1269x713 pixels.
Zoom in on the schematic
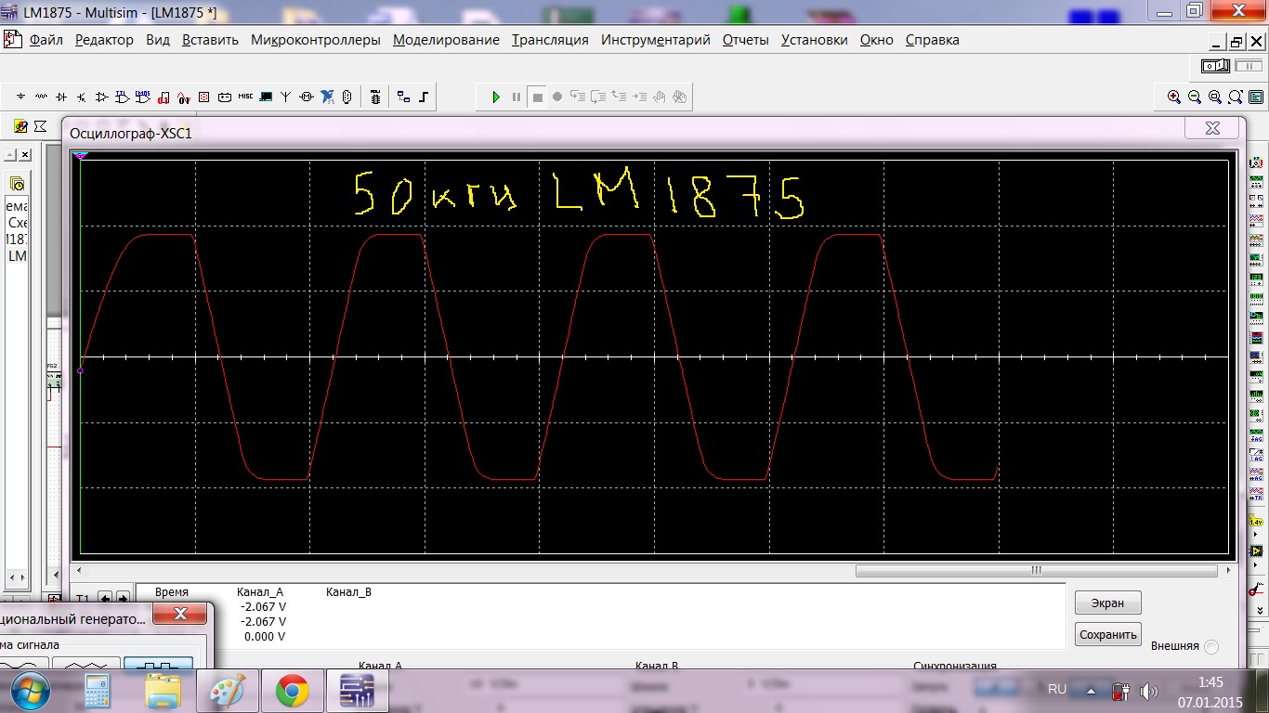1174,97
